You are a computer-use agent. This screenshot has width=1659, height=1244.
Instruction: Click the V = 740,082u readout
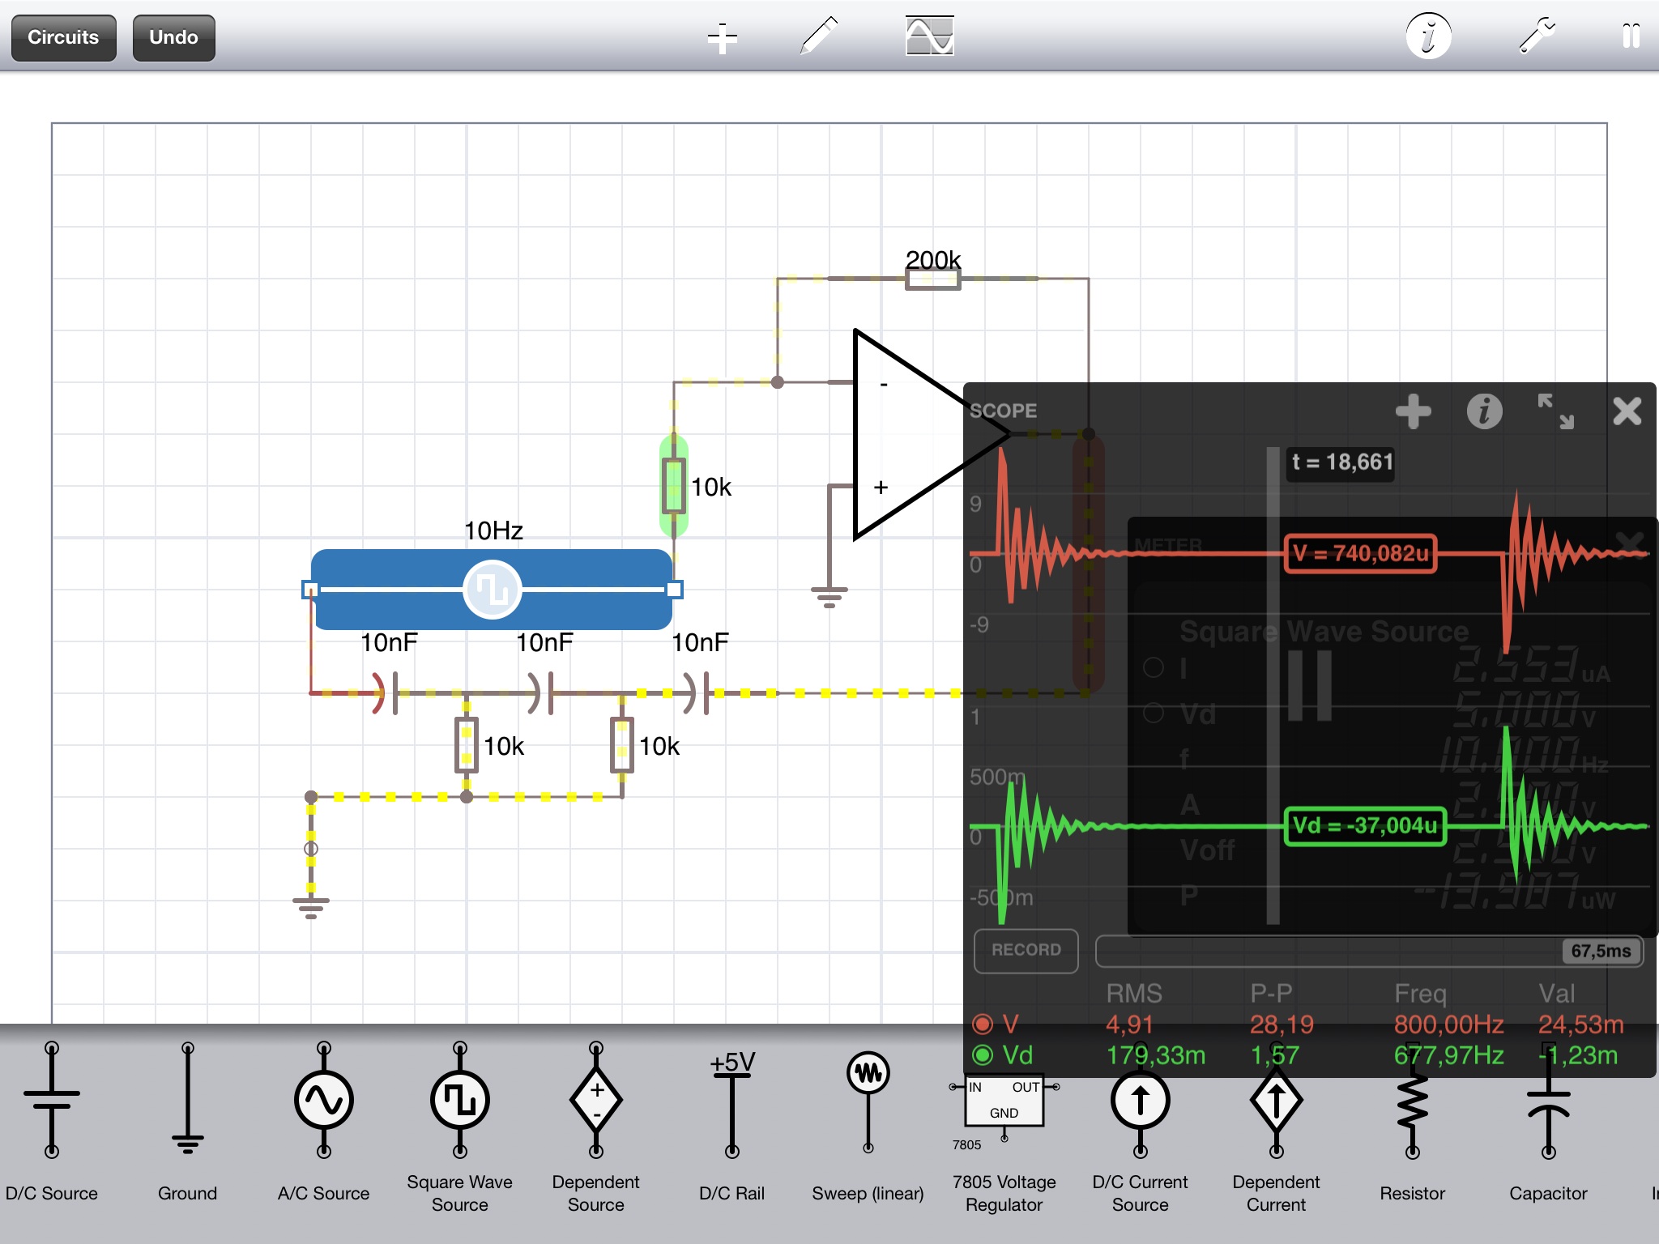1360,553
